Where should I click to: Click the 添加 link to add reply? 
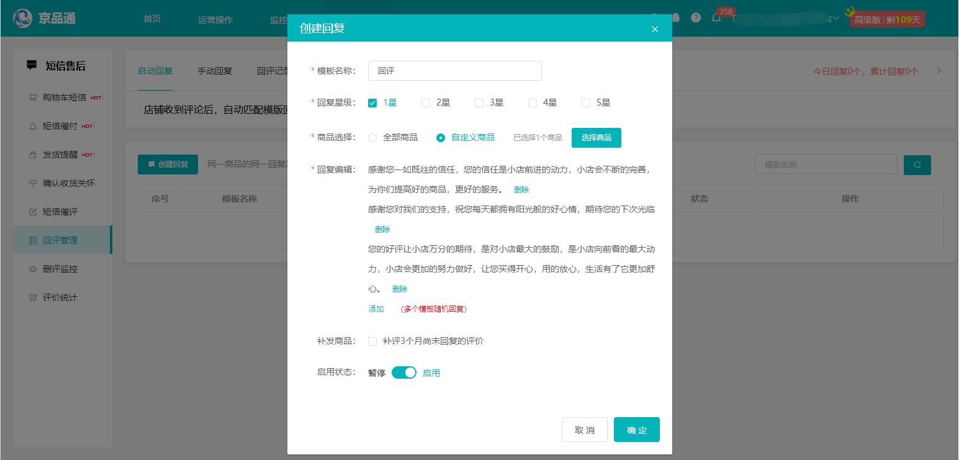coord(376,309)
